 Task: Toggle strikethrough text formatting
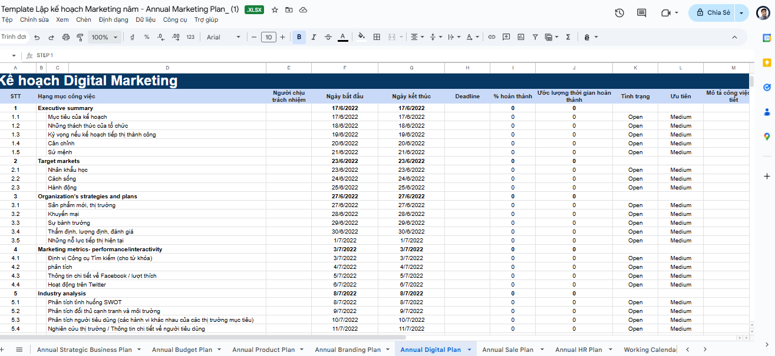coord(328,37)
